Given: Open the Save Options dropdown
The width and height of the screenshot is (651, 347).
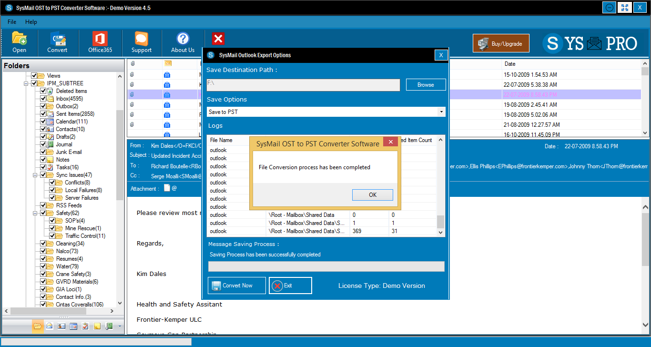Looking at the screenshot, I should [441, 112].
